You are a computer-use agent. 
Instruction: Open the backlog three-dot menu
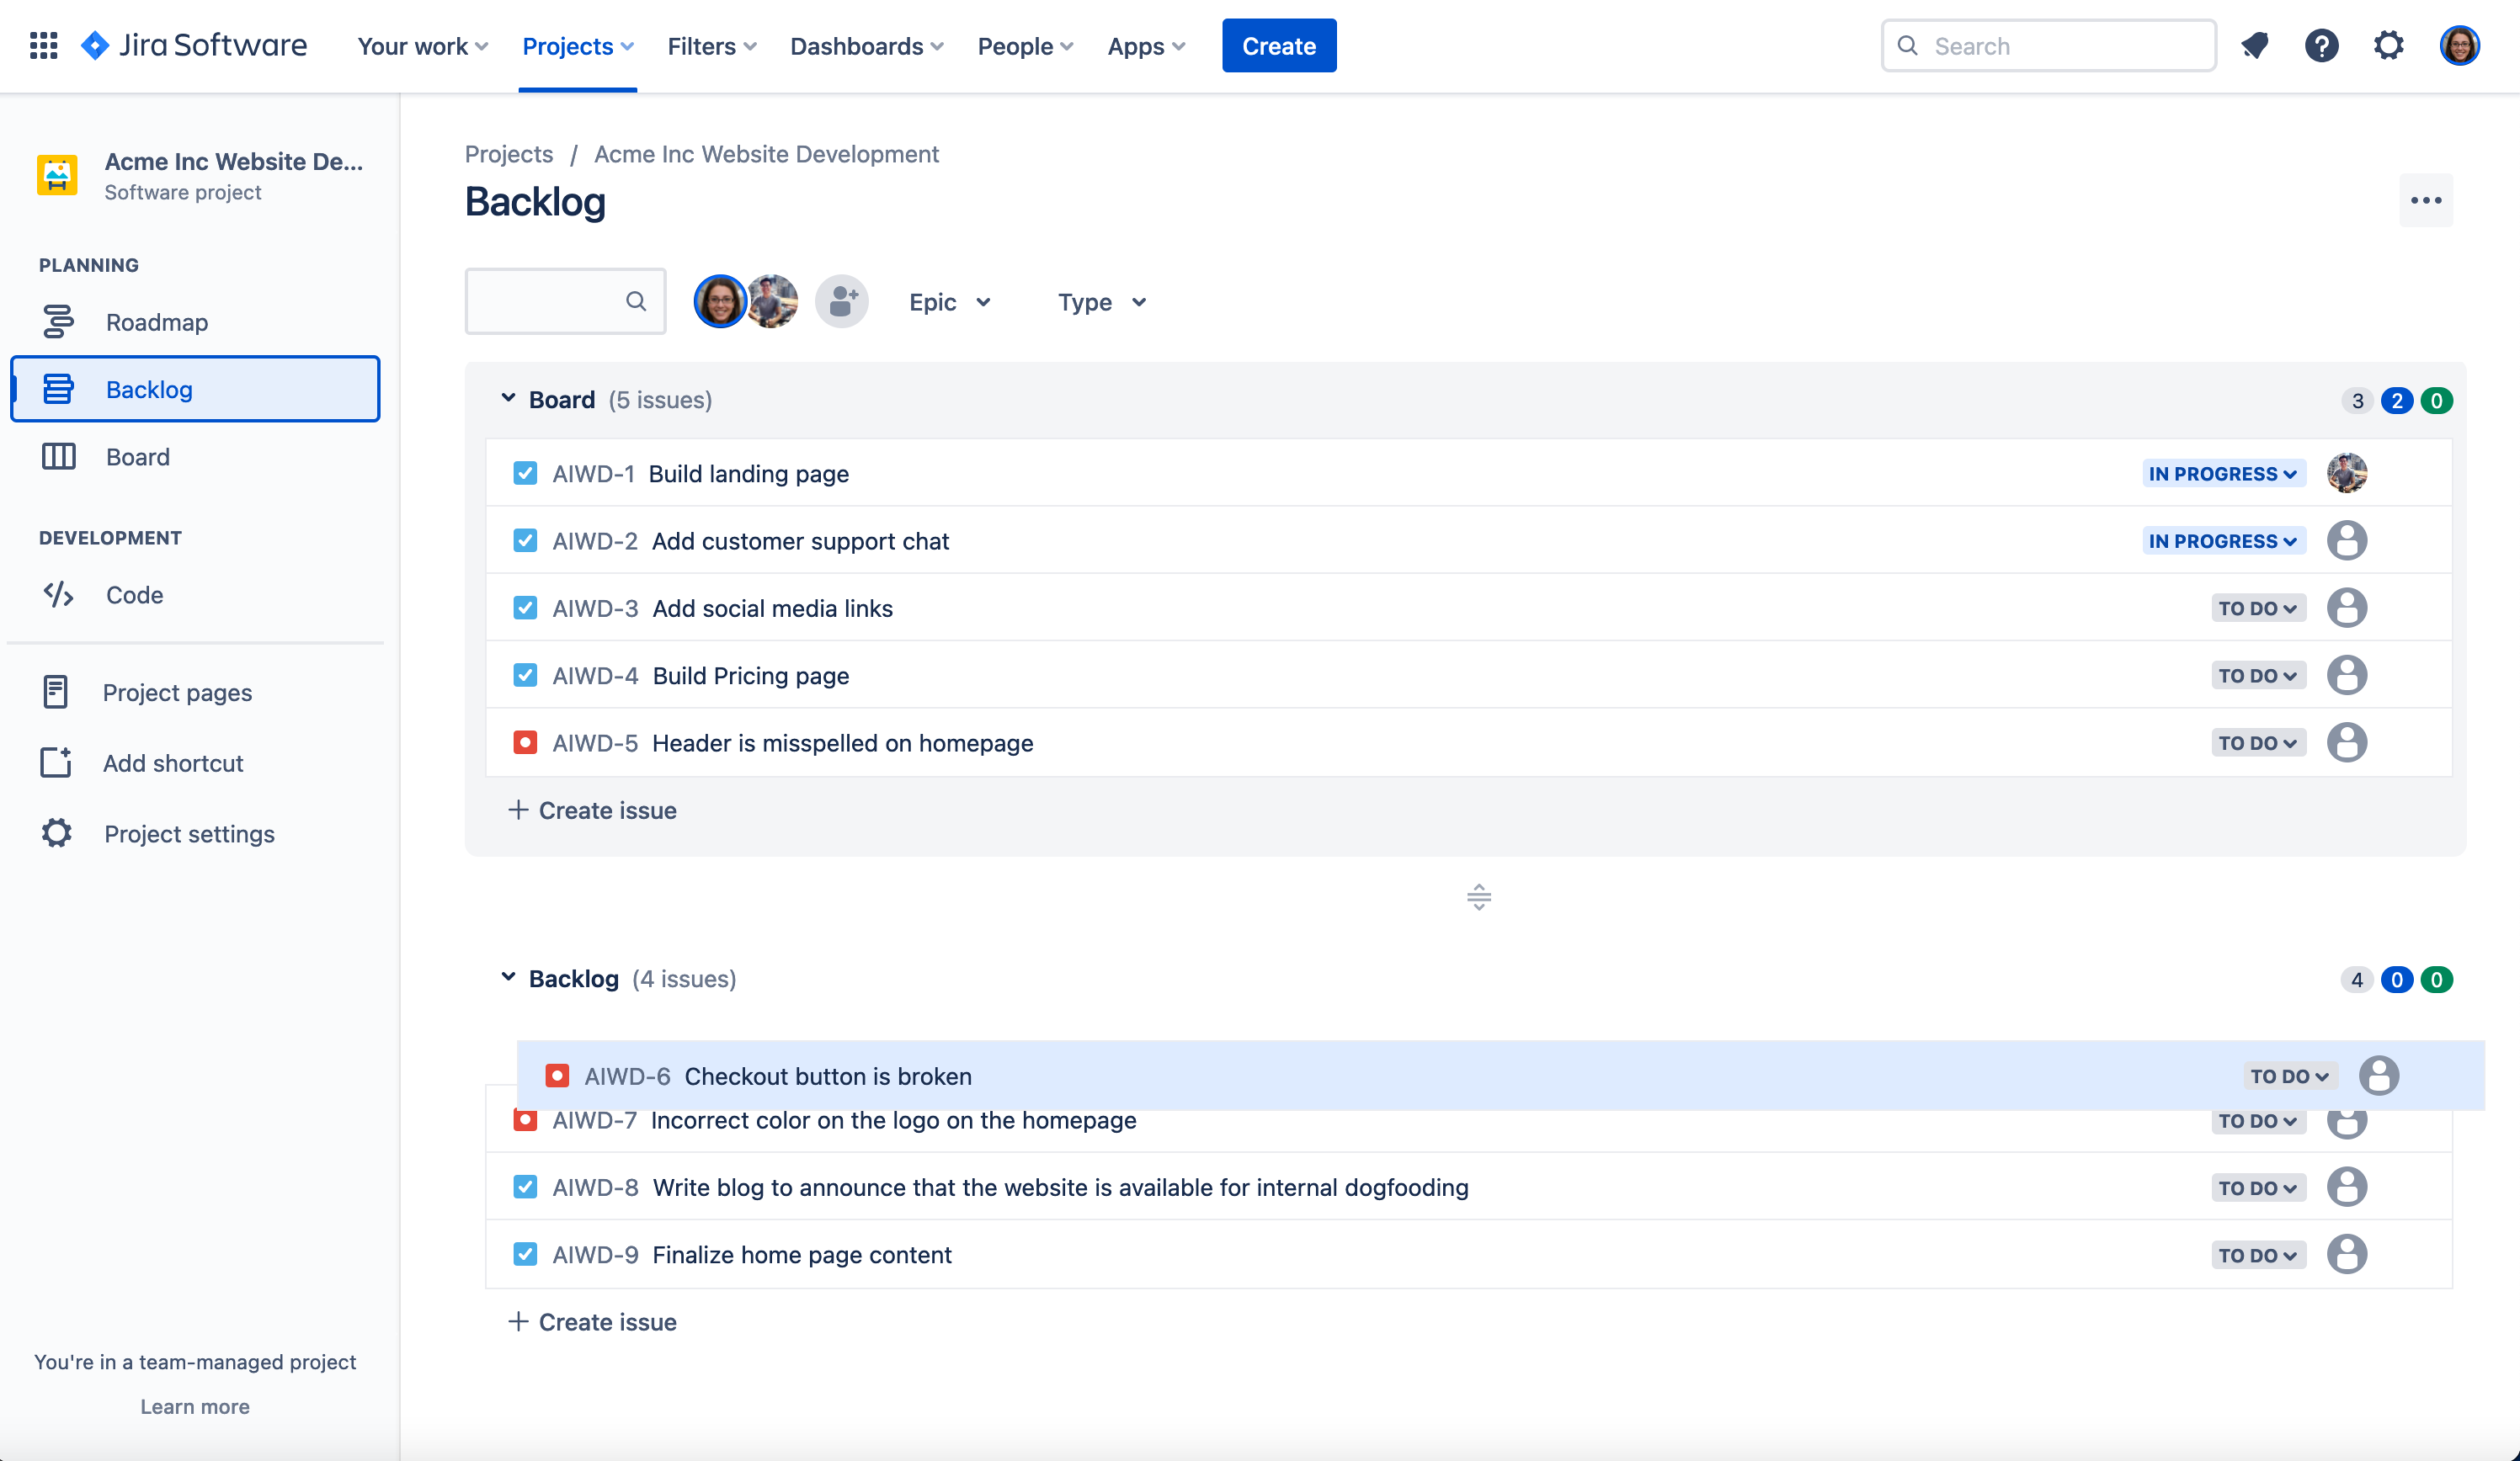point(2426,201)
